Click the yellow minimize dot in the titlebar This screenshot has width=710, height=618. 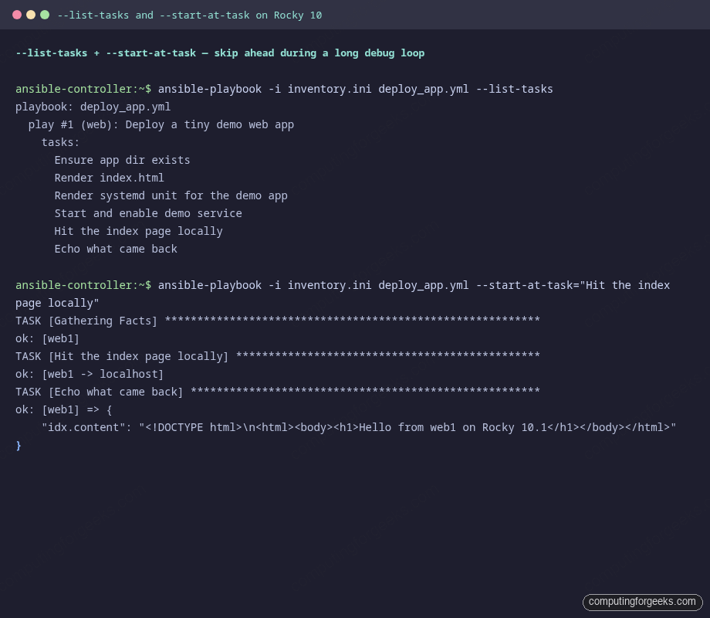click(30, 14)
